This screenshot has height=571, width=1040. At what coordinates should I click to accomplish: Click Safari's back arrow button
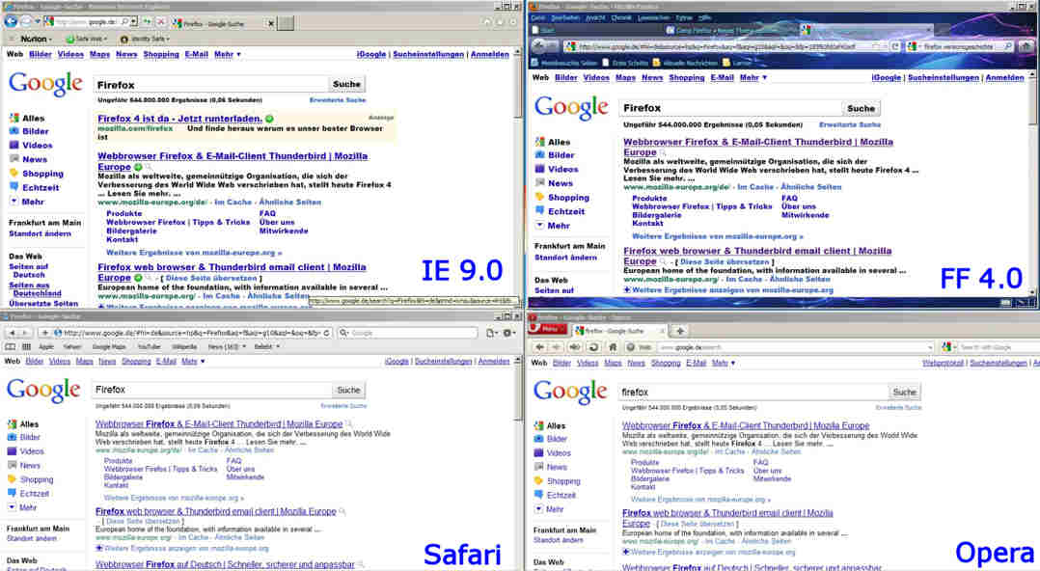(x=13, y=332)
